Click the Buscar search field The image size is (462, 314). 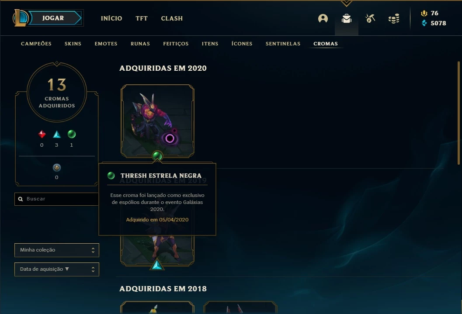coord(56,199)
